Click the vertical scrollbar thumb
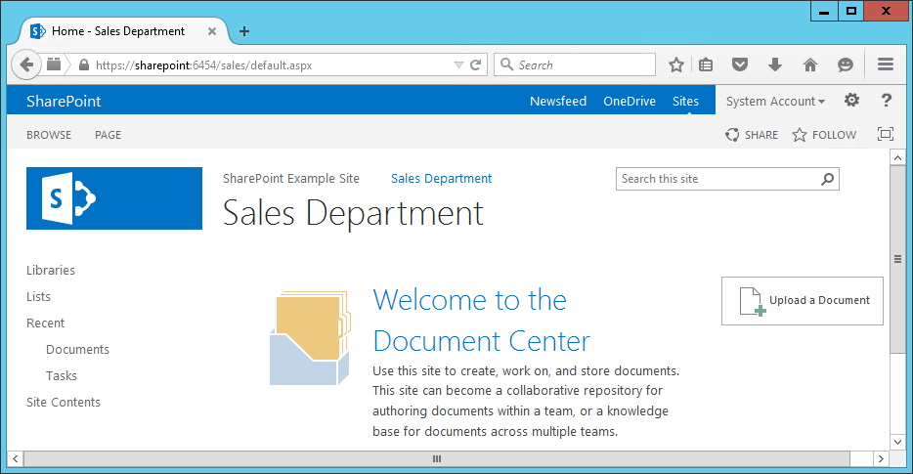913x474 pixels. tap(897, 259)
